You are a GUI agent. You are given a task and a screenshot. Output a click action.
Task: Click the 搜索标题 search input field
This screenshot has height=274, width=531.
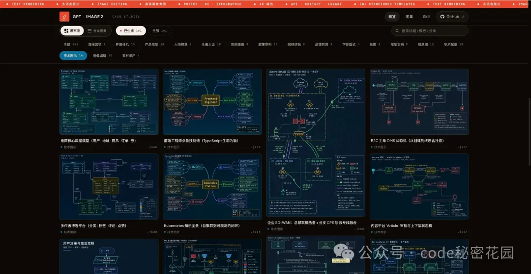pos(432,31)
